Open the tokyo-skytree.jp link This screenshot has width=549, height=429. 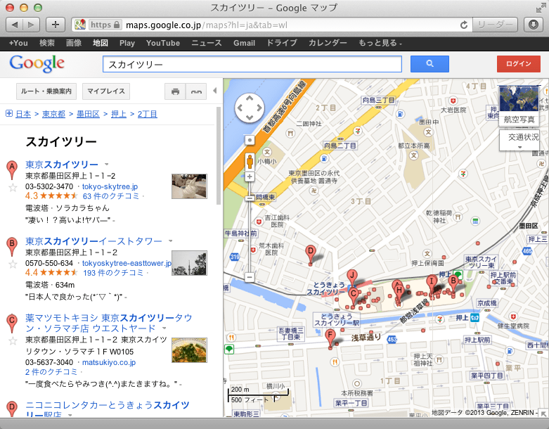(110, 186)
